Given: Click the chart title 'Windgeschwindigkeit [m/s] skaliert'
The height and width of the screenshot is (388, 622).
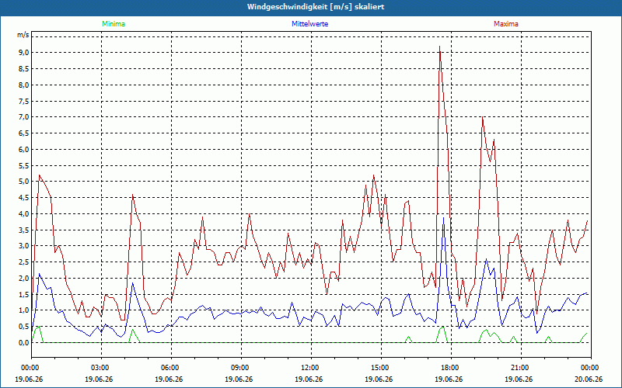Looking at the screenshot, I should (316, 7).
